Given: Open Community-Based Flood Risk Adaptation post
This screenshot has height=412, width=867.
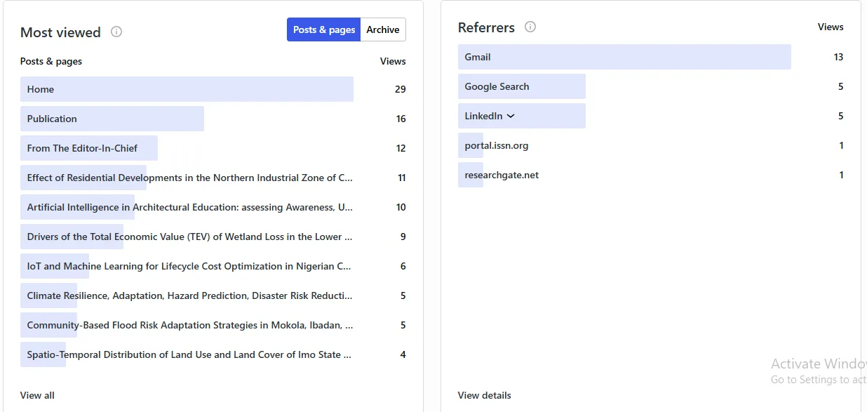Looking at the screenshot, I should [x=213, y=325].
